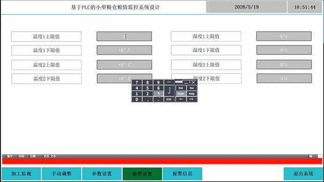The height and width of the screenshot is (182, 324).
Task: Tap the 5 key on numeric keypad
Action: click(148, 88)
